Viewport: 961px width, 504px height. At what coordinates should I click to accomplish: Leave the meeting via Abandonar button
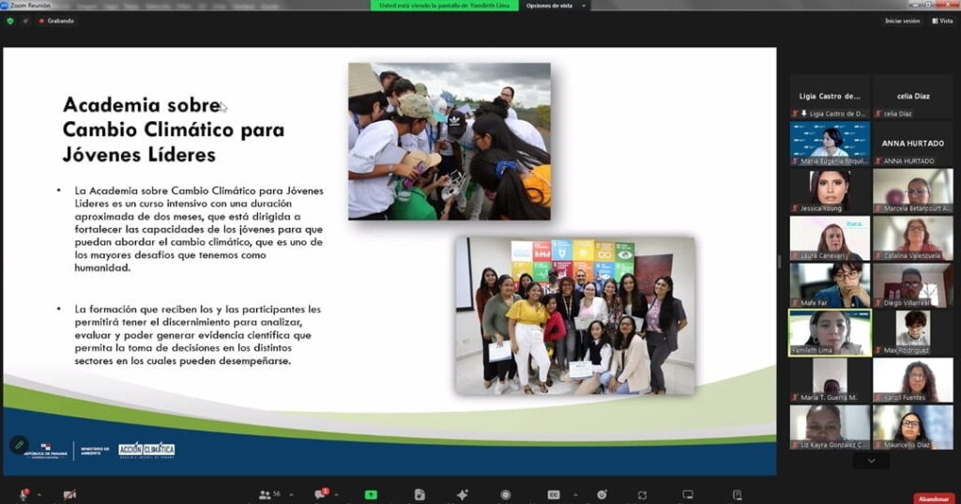tap(934, 498)
